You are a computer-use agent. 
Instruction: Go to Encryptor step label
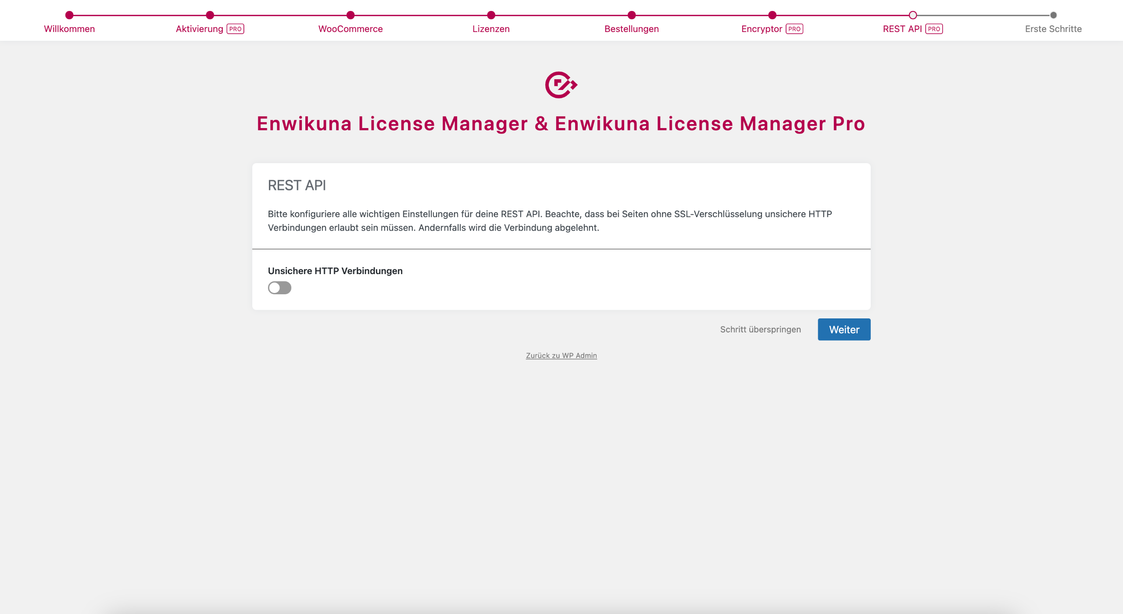(762, 29)
